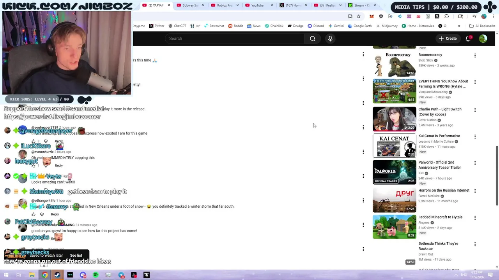The height and width of the screenshot is (280, 499).
Task: Open the ChatGPT bookmark
Action: tap(177, 26)
